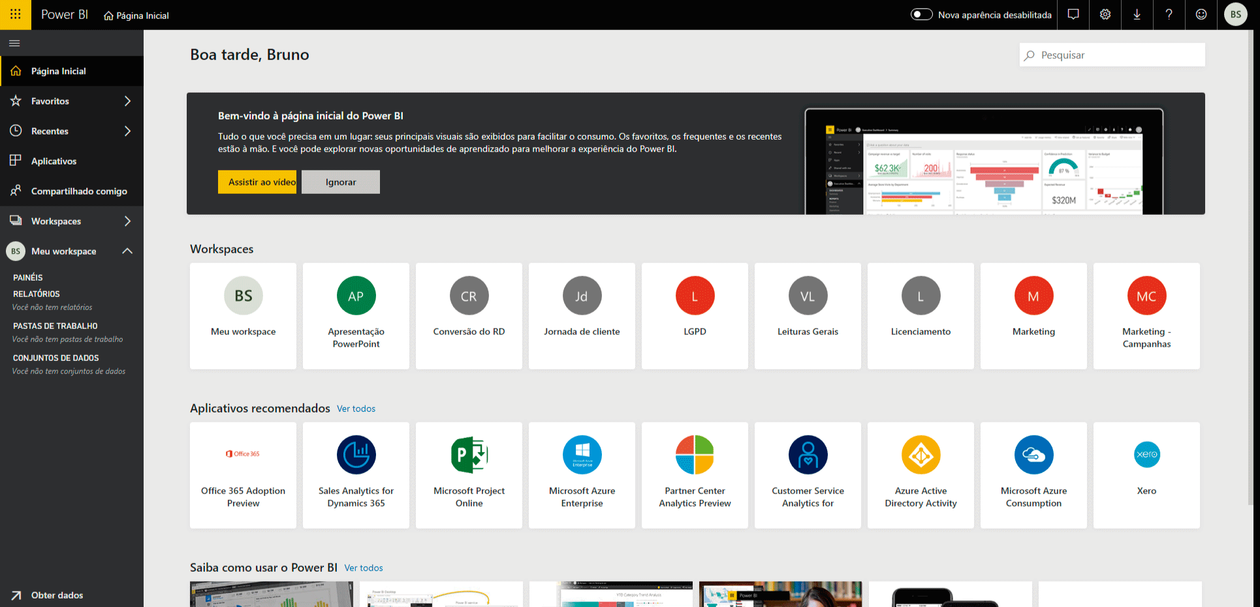Open Customer Service Analytics app

click(808, 475)
